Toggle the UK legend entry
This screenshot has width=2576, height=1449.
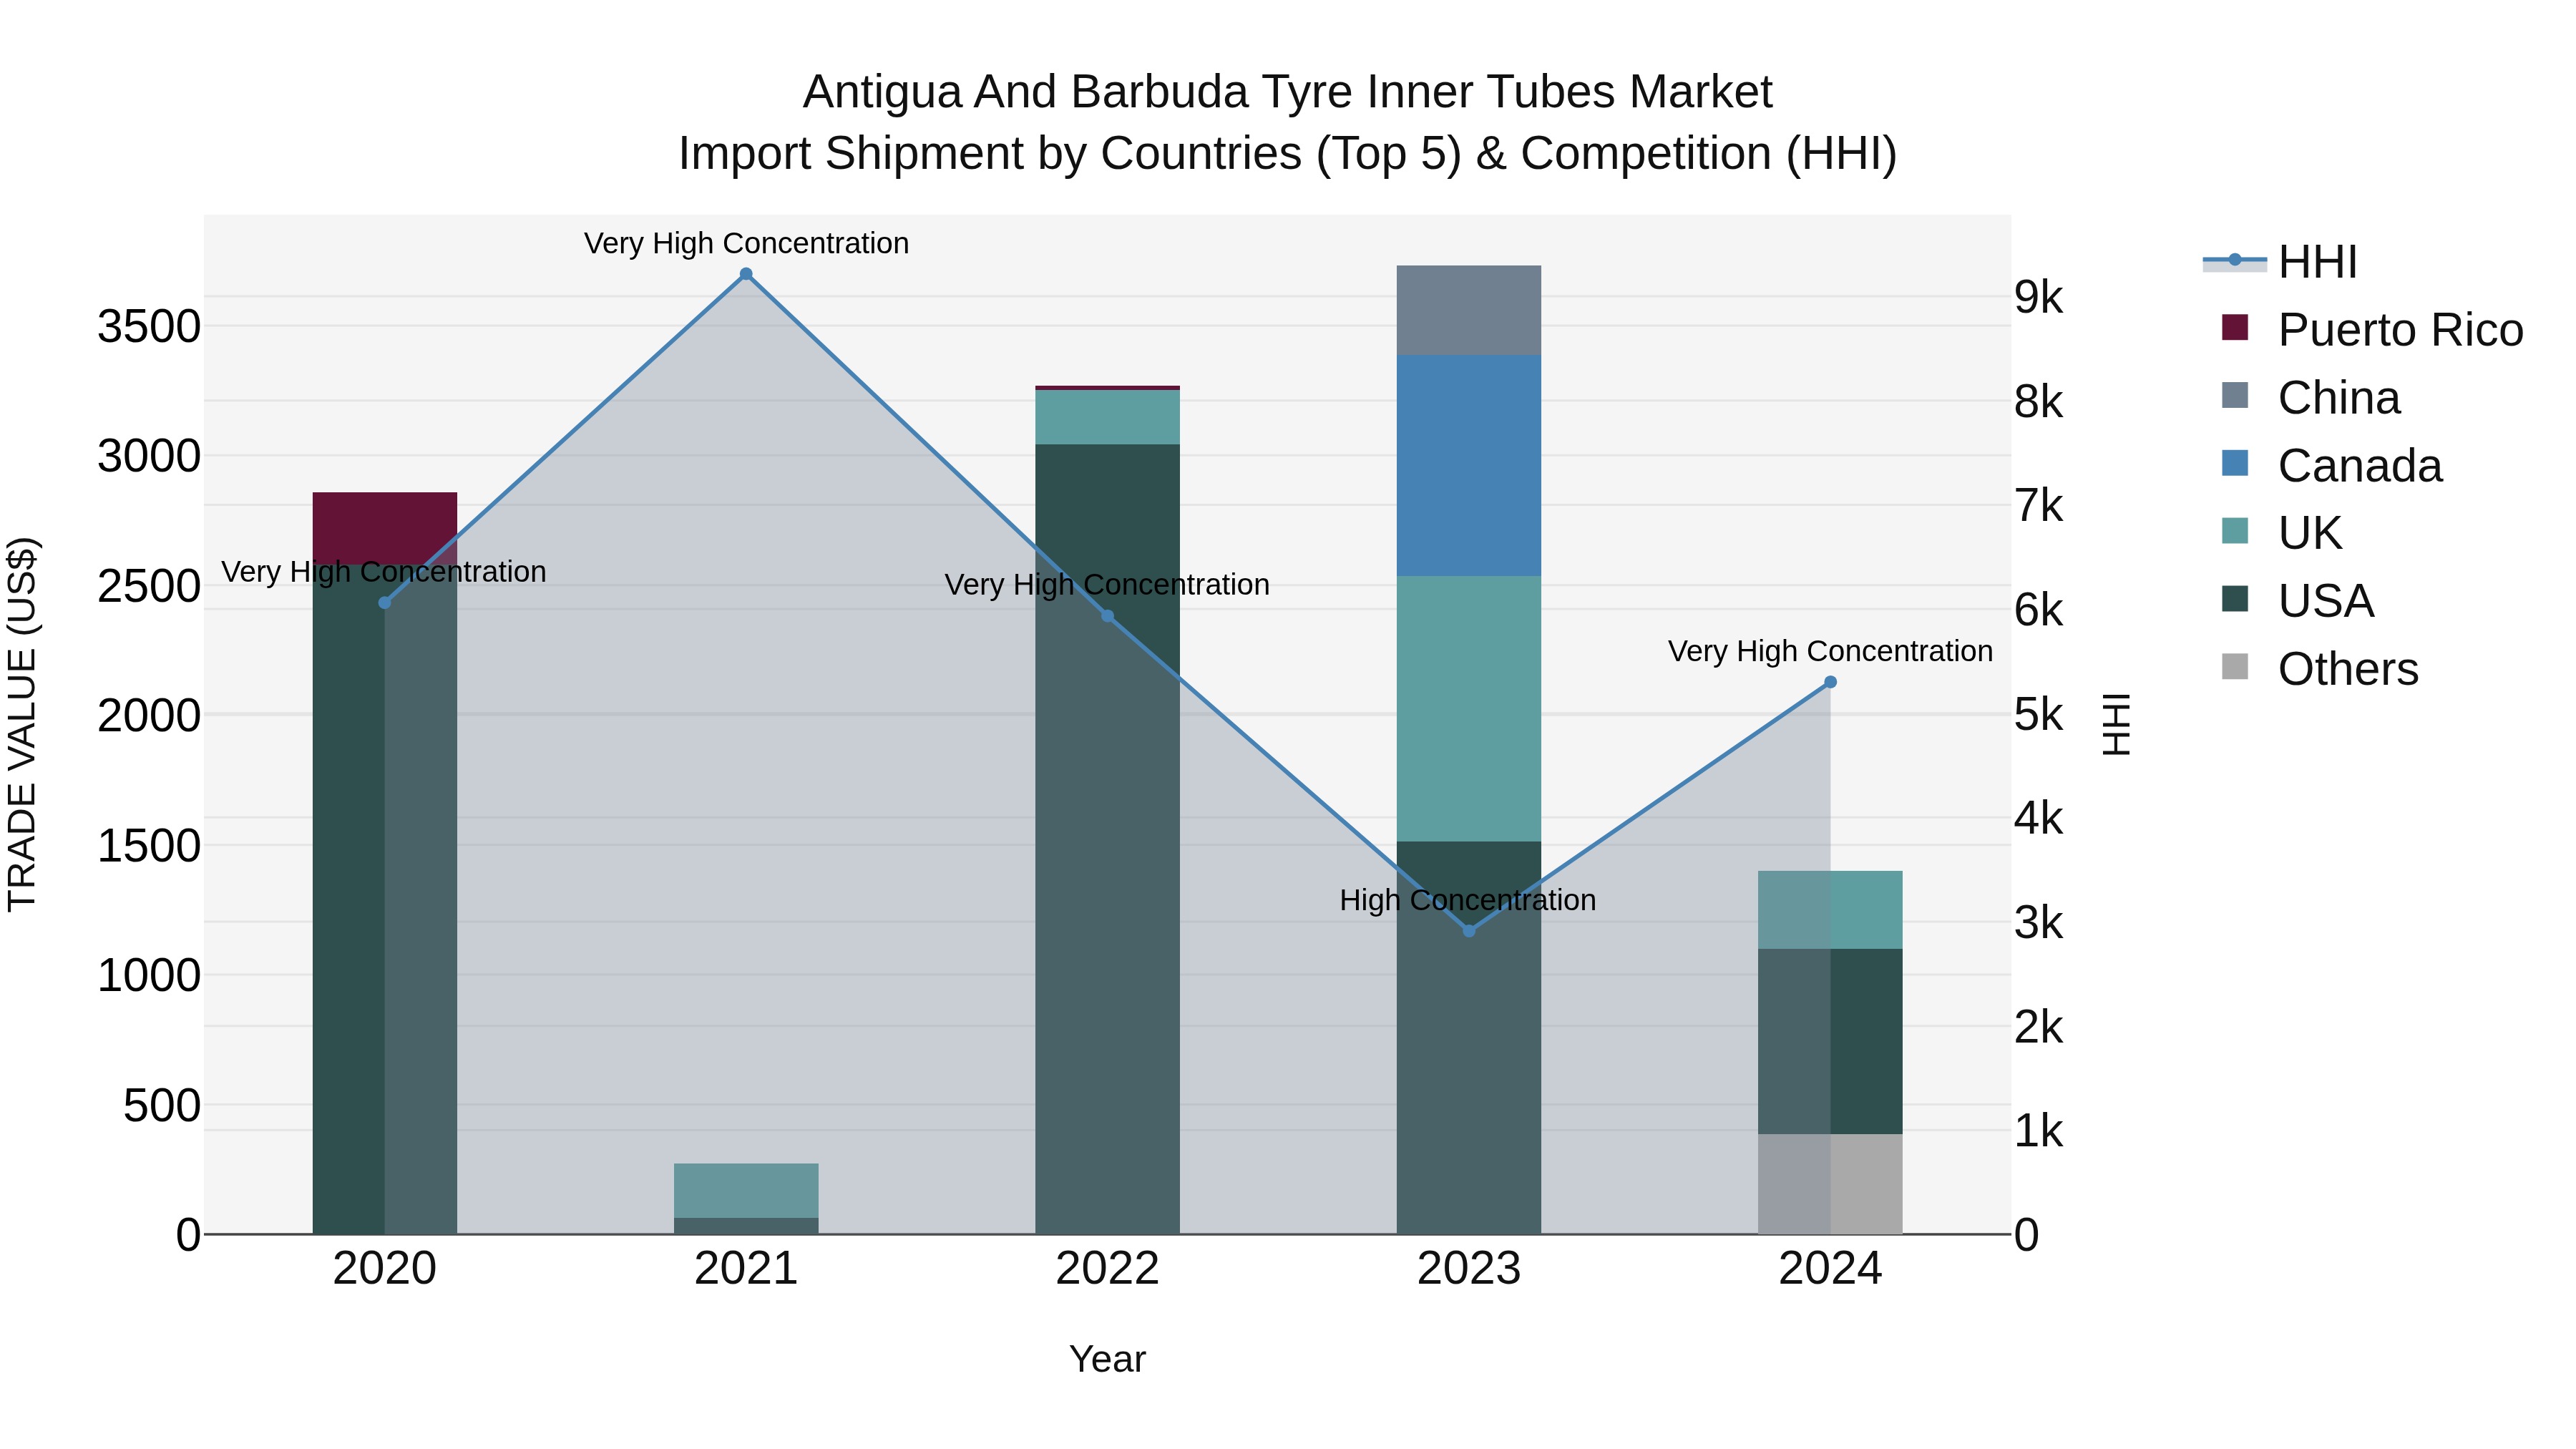tap(2282, 533)
